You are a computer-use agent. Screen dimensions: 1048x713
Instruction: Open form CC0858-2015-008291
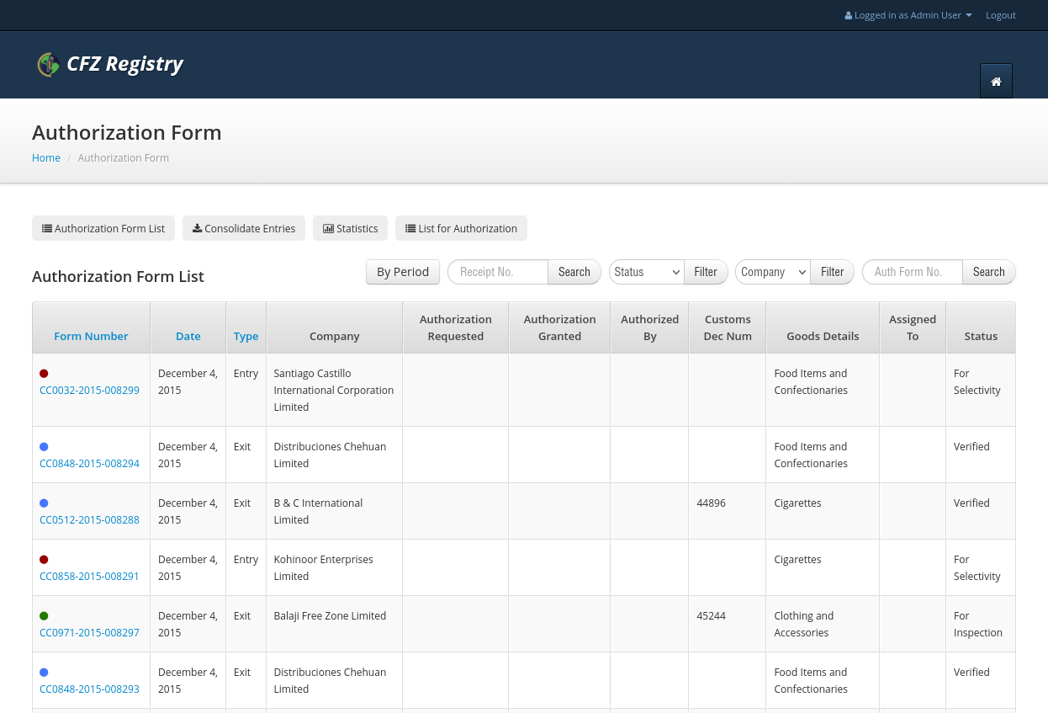click(x=89, y=576)
